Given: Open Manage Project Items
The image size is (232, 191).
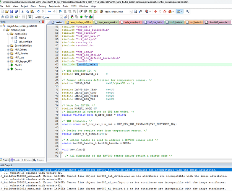Looking at the screenshot, I should 72,17.
